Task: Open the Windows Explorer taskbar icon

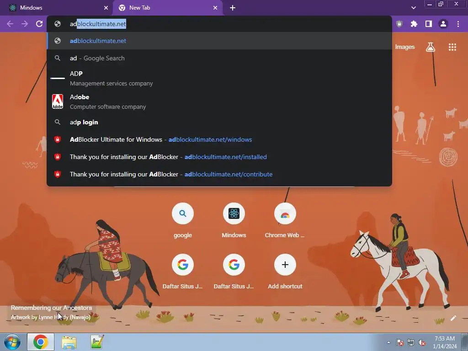Action: (69, 342)
